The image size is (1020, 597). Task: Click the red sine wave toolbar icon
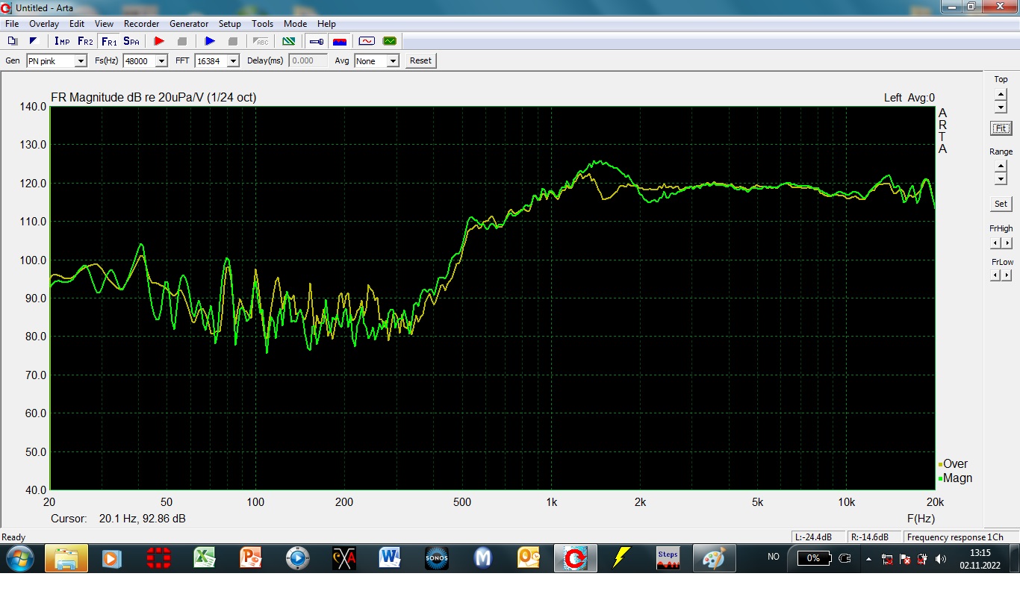click(367, 41)
